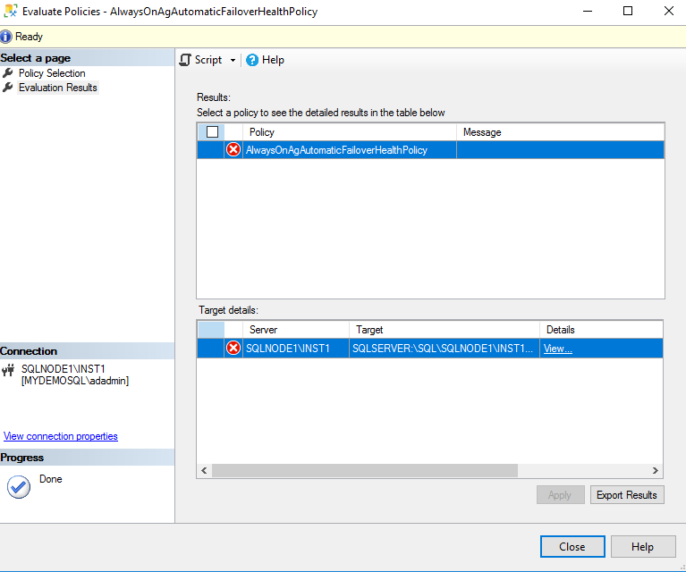This screenshot has height=572, width=686.
Task: Maximize the Evaluate Policies window
Action: pos(628,11)
